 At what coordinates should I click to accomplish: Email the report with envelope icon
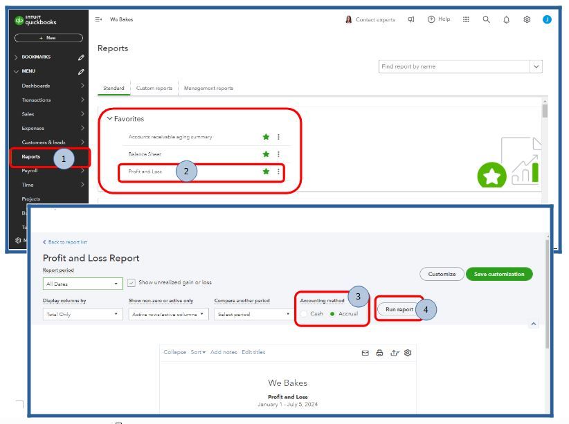pos(365,353)
